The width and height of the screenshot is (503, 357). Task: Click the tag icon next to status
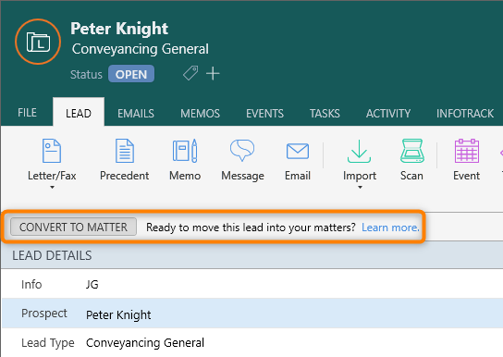tap(190, 73)
